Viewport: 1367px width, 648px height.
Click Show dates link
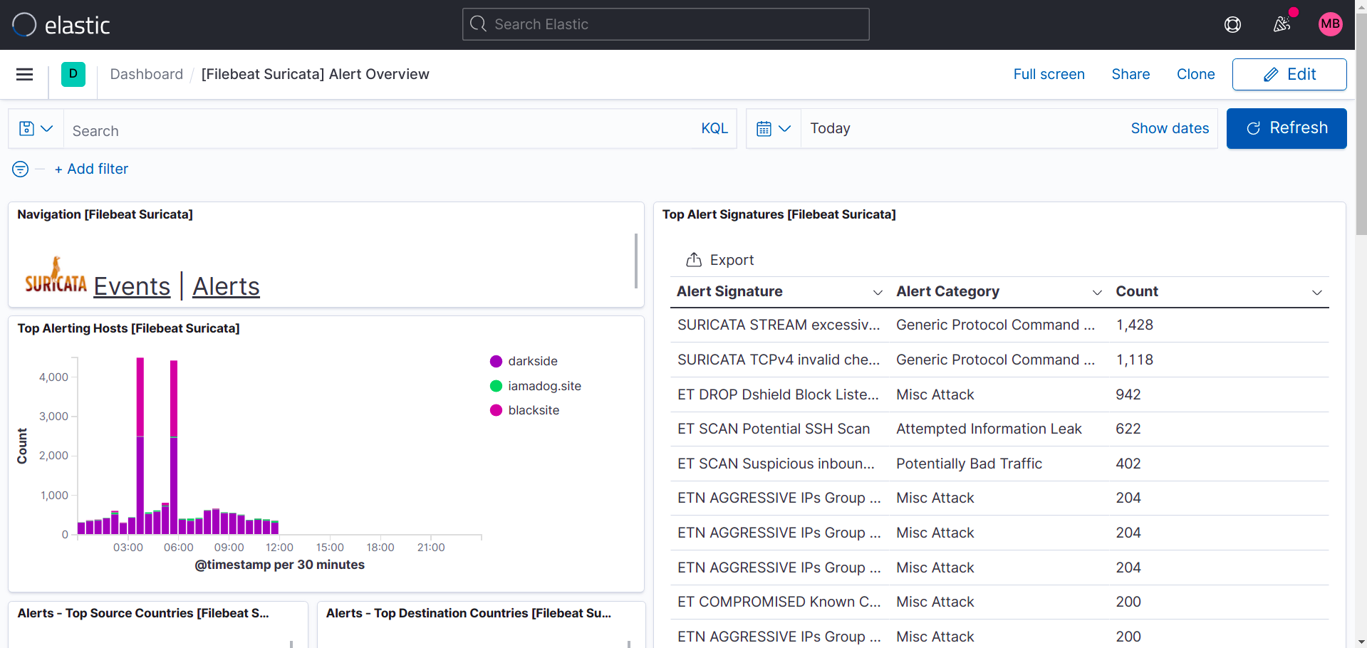[x=1170, y=128]
